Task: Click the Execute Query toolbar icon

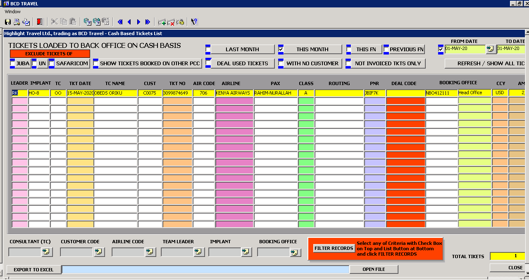Action: point(97,22)
